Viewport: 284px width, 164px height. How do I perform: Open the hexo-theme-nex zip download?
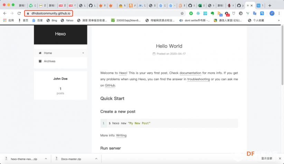24,159
